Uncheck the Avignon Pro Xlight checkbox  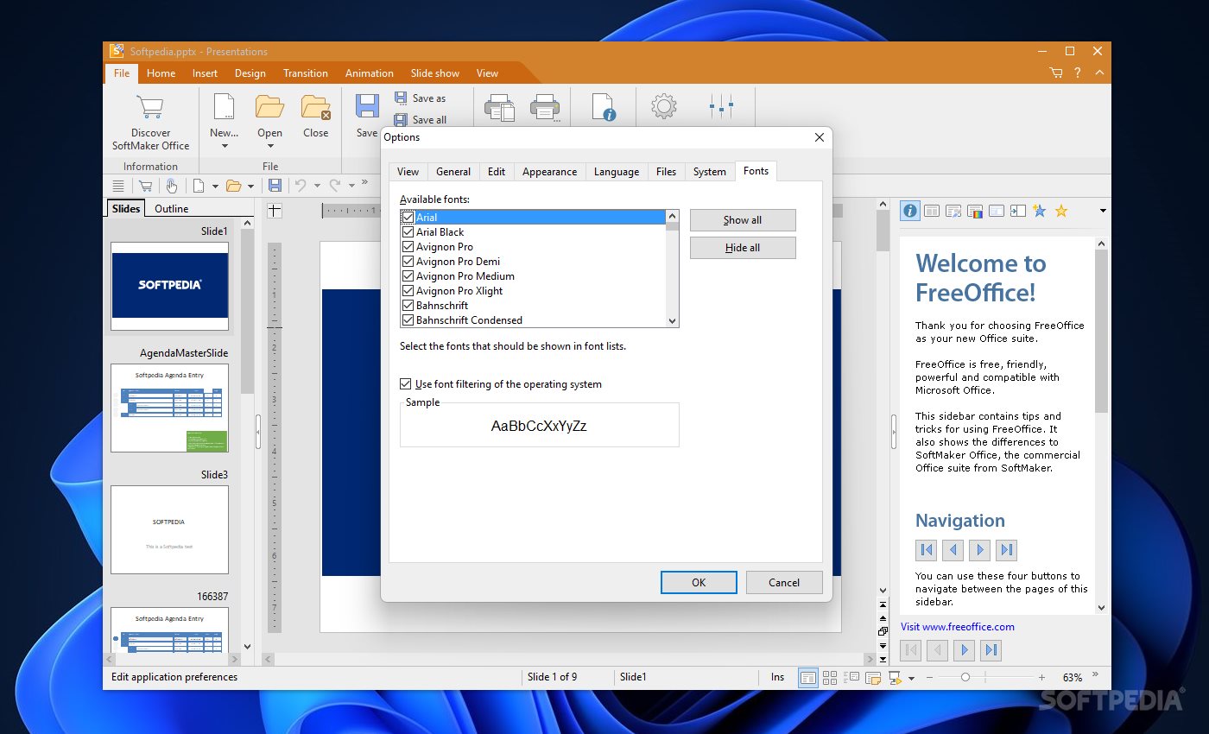tap(408, 291)
